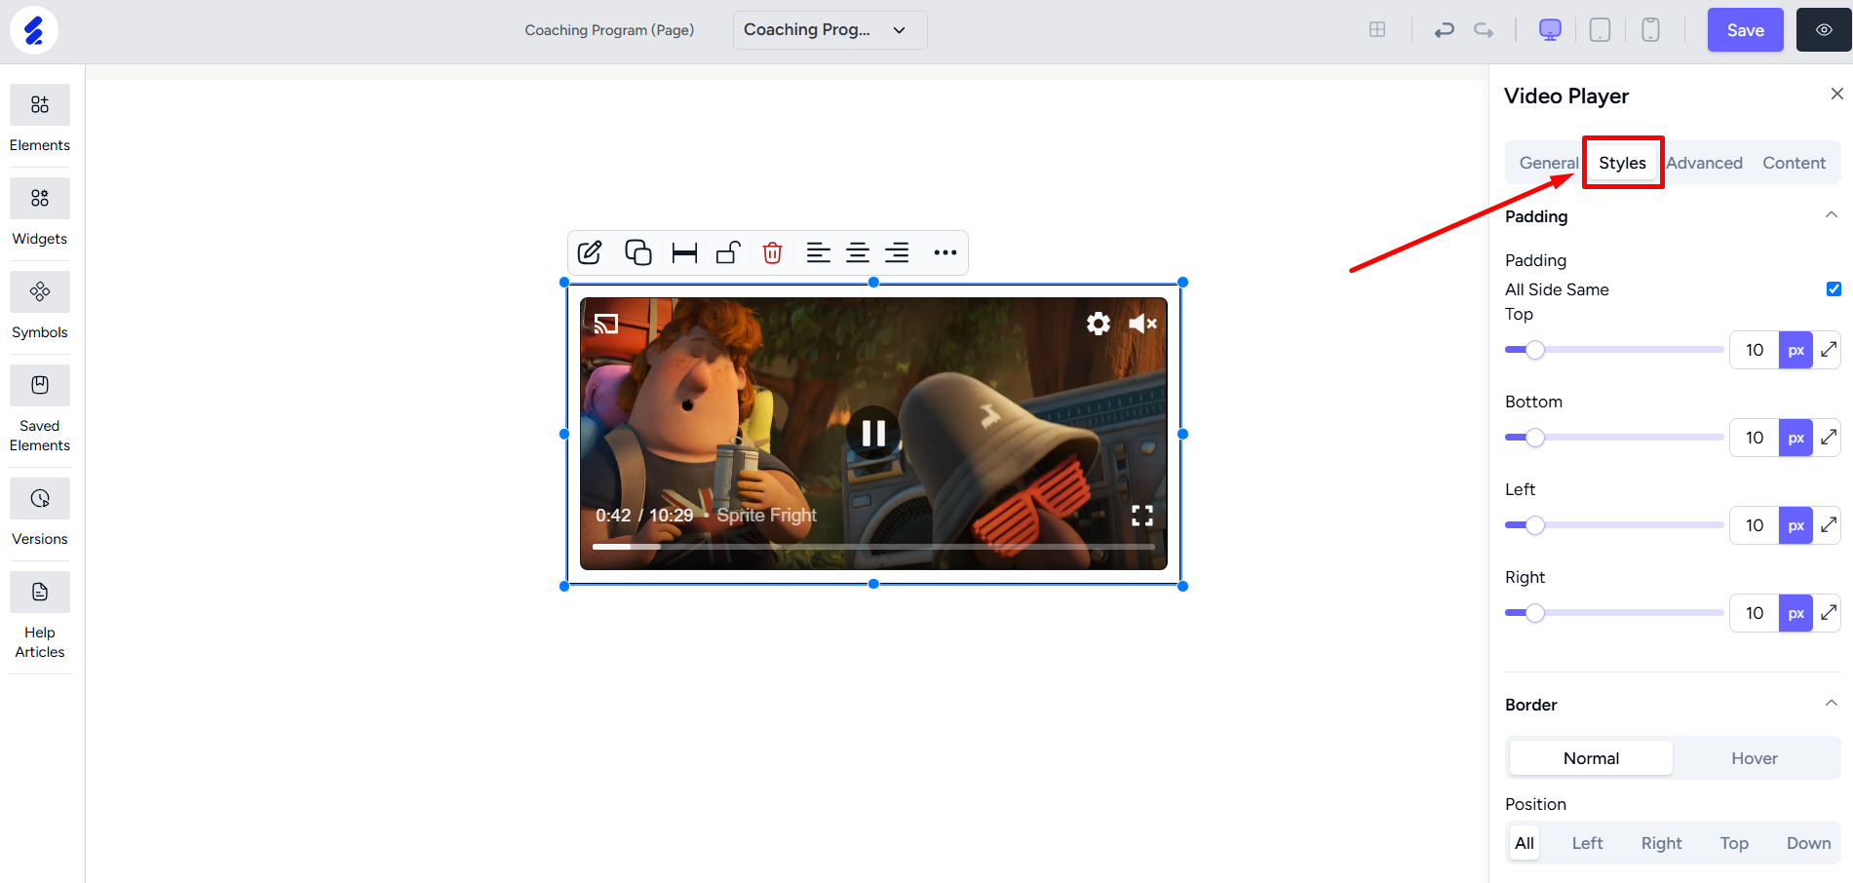Select Right border position
The height and width of the screenshot is (883, 1853).
point(1661,843)
